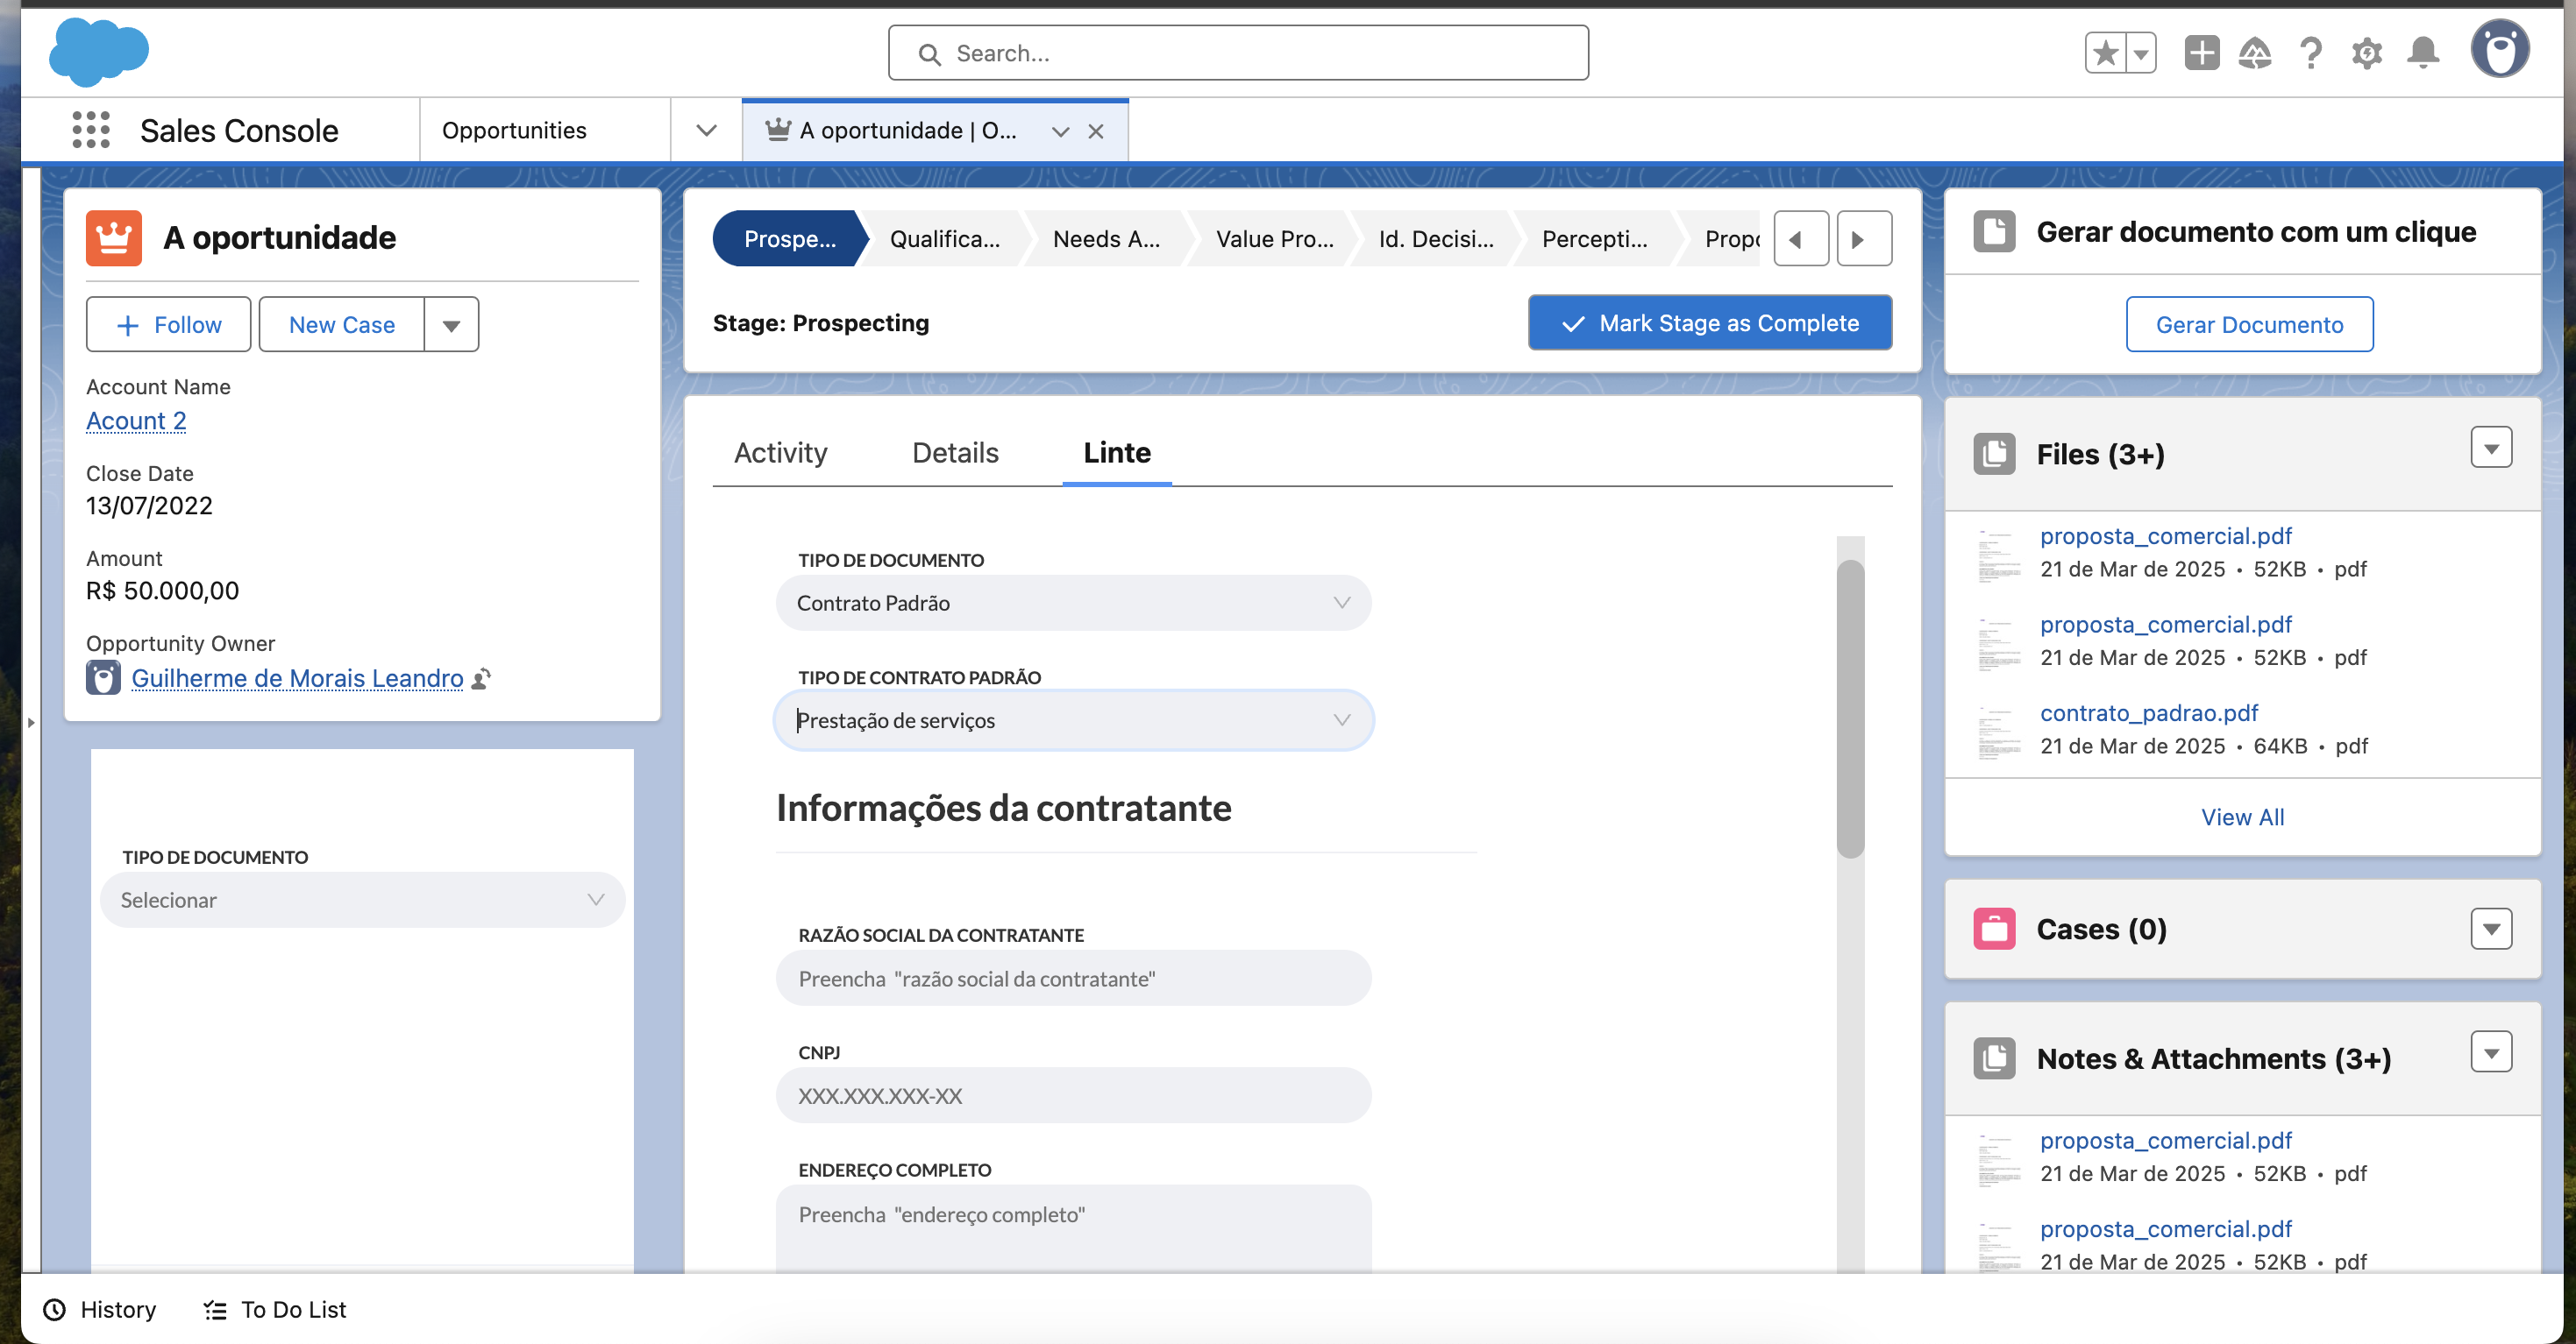Open Global Actions plus icon
This screenshot has width=2576, height=1344.
point(2201,53)
